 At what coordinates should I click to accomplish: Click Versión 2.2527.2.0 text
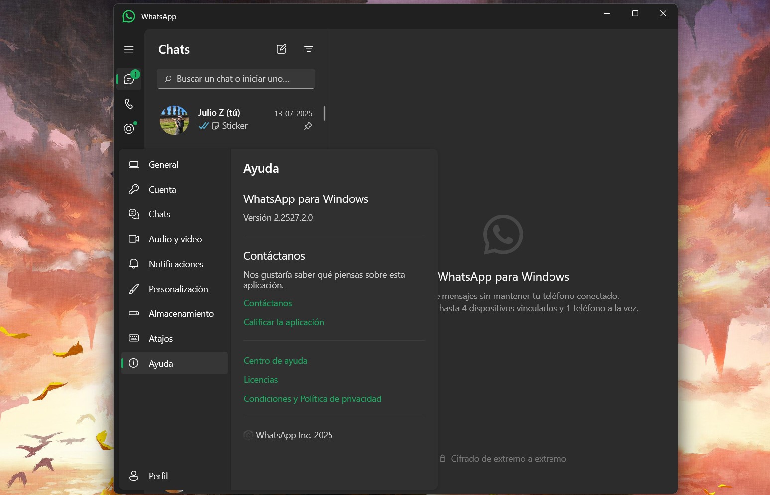click(278, 218)
